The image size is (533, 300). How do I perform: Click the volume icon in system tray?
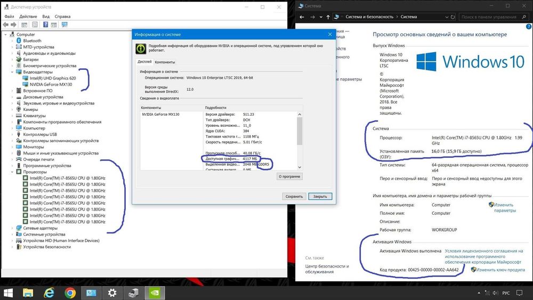[x=495, y=293]
